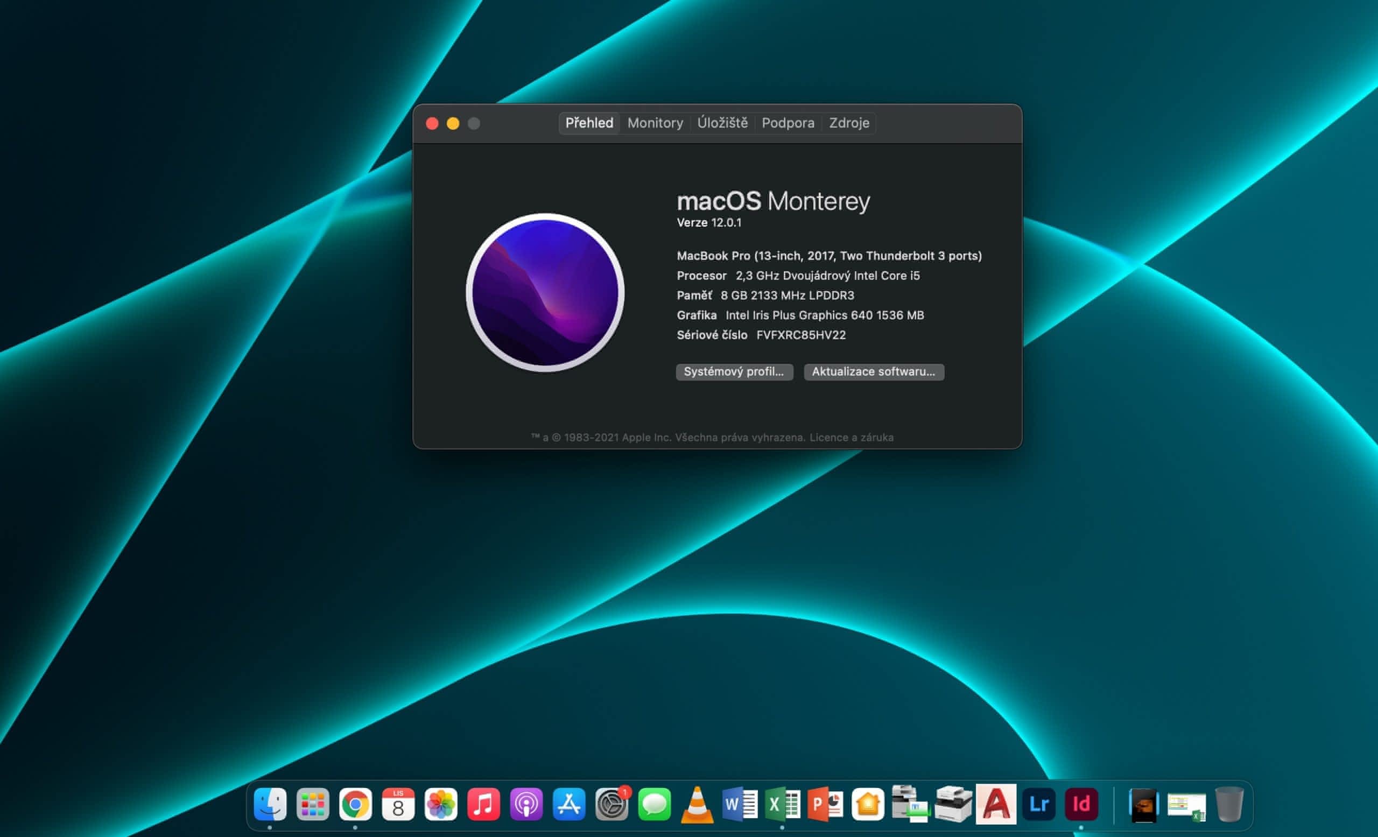This screenshot has height=837, width=1378.
Task: Open the Úložiště tab
Action: coord(722,123)
